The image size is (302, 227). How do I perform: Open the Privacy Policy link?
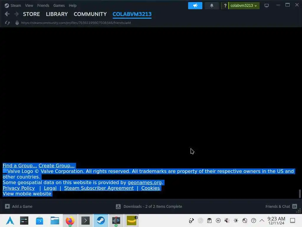pos(19,188)
